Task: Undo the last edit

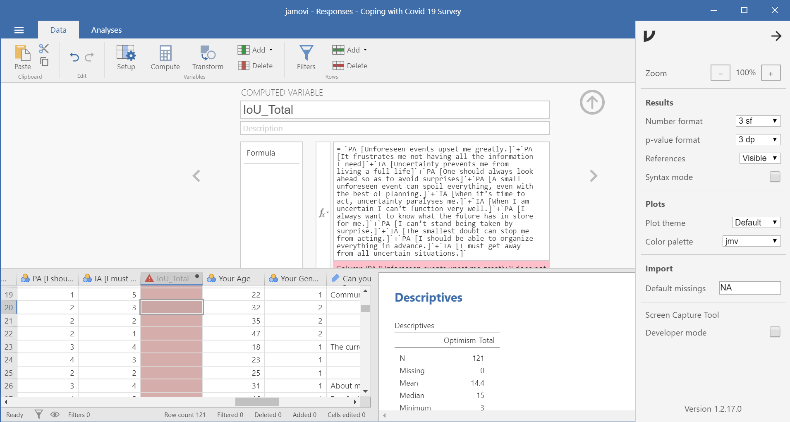Action: point(74,57)
